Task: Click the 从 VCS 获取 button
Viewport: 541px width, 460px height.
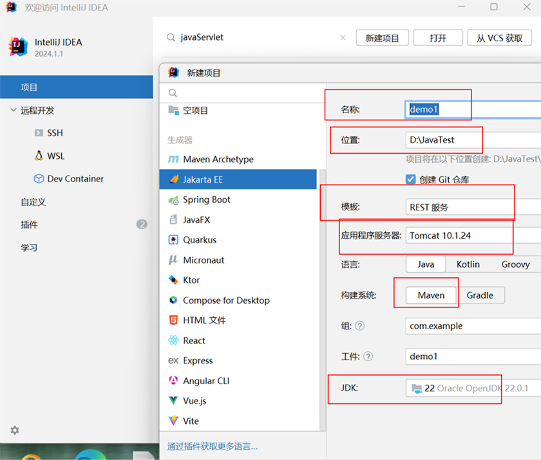Action: click(x=500, y=37)
